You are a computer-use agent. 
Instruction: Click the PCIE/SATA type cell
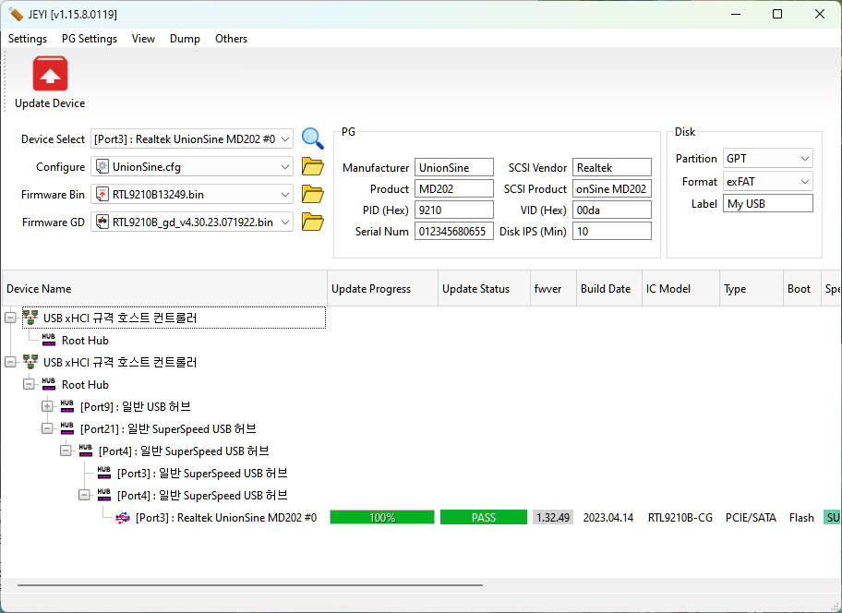click(751, 518)
